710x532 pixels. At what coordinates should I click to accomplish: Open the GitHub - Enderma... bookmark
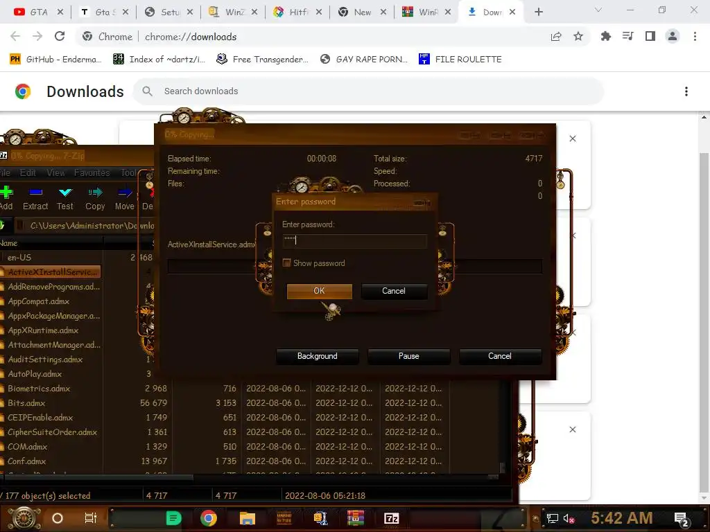pos(55,60)
